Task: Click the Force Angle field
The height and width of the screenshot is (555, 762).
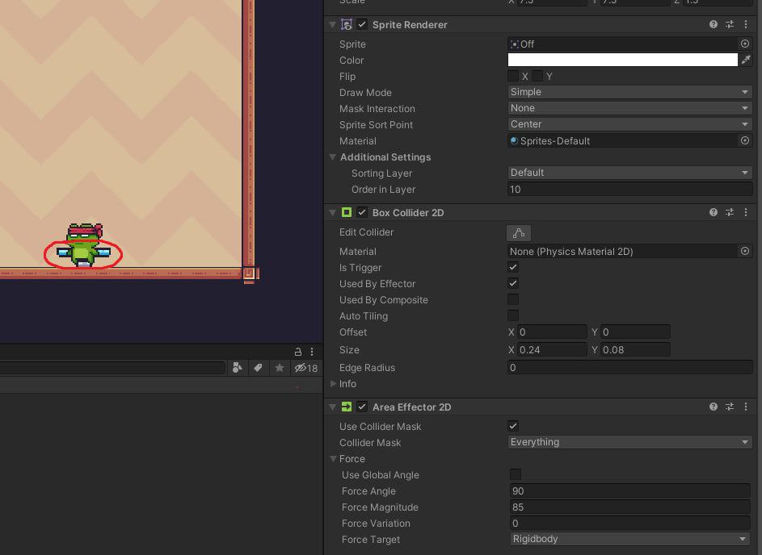Action: tap(629, 490)
